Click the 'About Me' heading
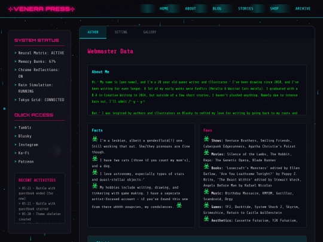323x242 pixels. tap(100, 72)
